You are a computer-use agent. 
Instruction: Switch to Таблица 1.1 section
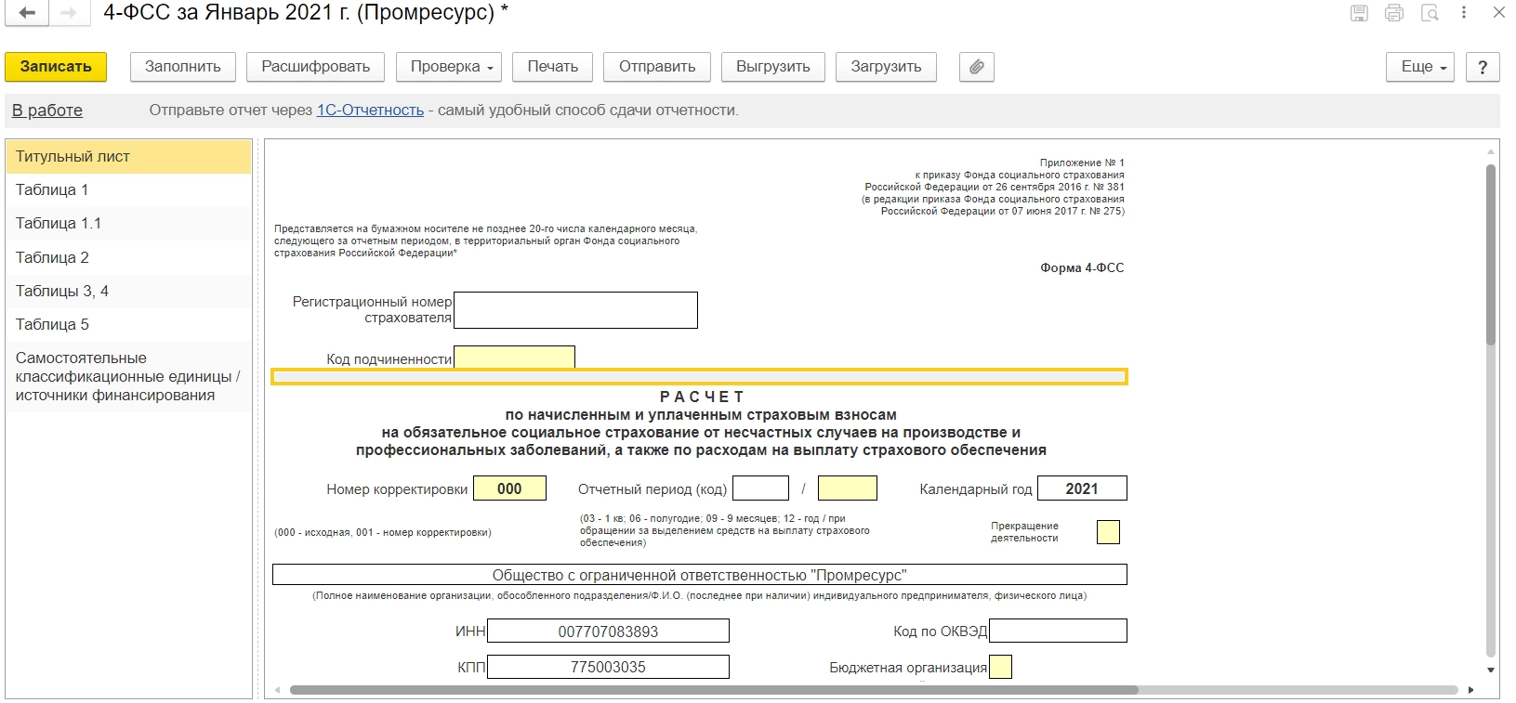tap(128, 224)
